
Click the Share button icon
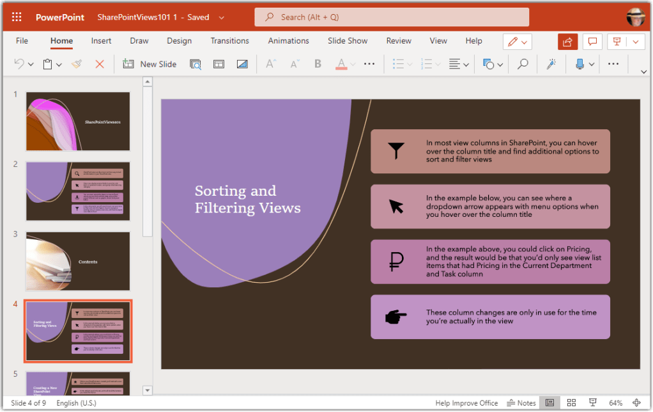(x=567, y=42)
